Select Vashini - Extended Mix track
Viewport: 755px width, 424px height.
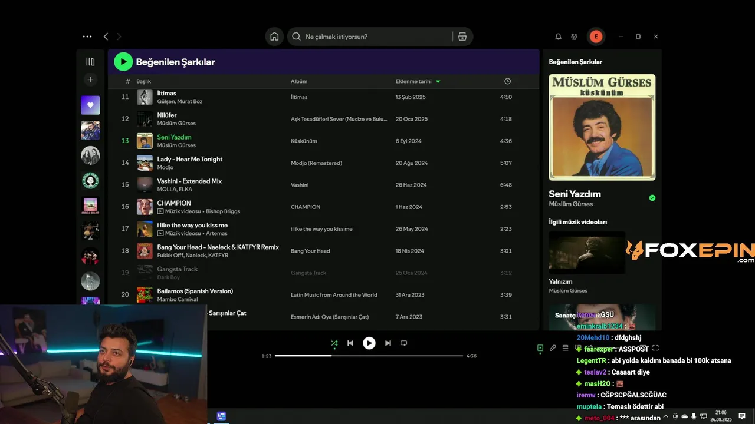coord(189,181)
